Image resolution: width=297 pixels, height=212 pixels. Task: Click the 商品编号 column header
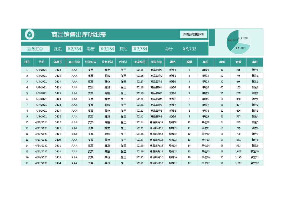point(140,62)
